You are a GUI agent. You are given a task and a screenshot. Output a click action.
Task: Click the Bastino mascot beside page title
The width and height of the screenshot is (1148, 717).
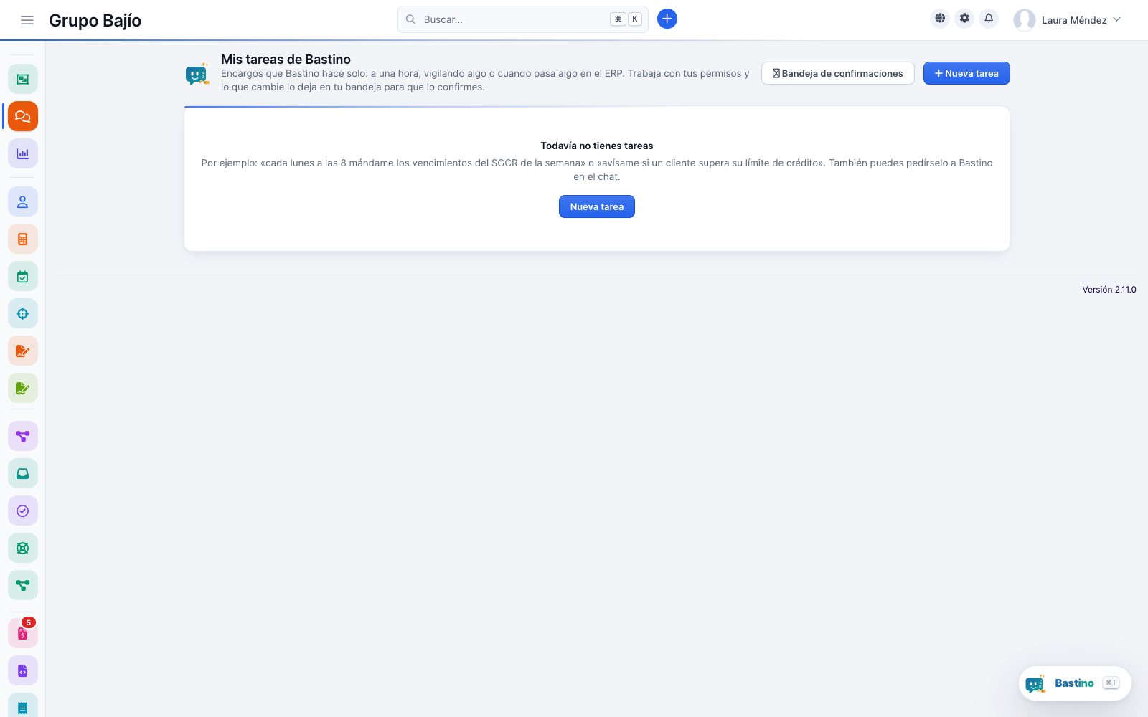(x=197, y=74)
